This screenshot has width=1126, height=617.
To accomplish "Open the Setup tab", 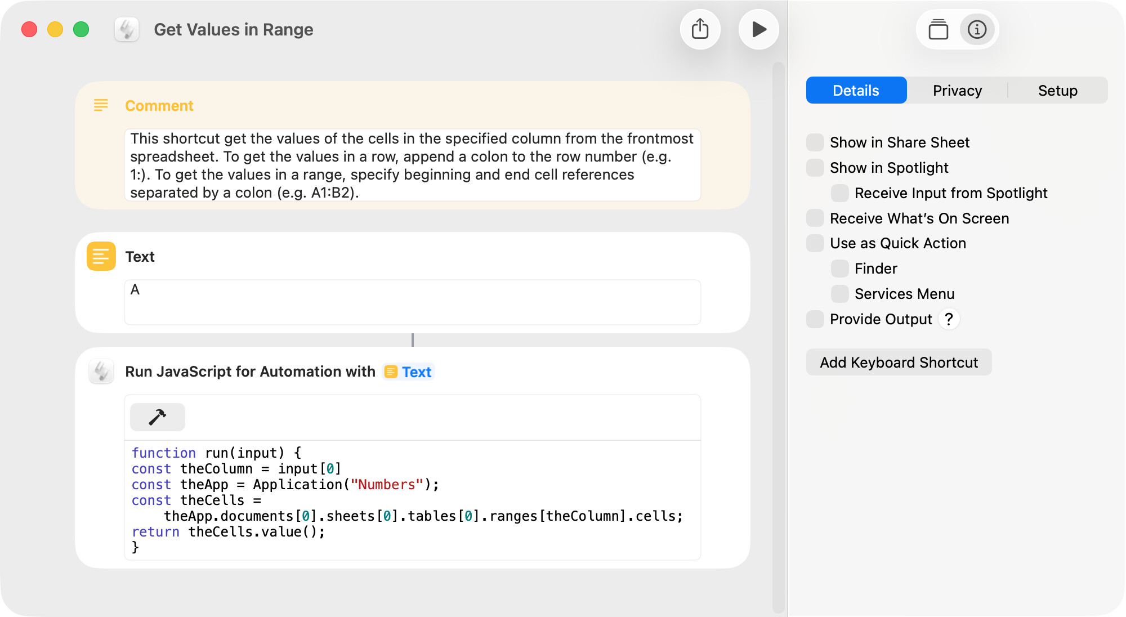I will (1057, 91).
